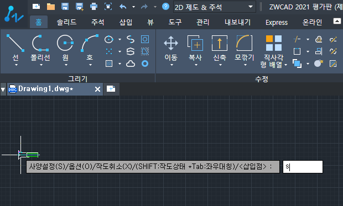Open the 수정 panel title
The height and width of the screenshot is (206, 343).
[x=262, y=79]
